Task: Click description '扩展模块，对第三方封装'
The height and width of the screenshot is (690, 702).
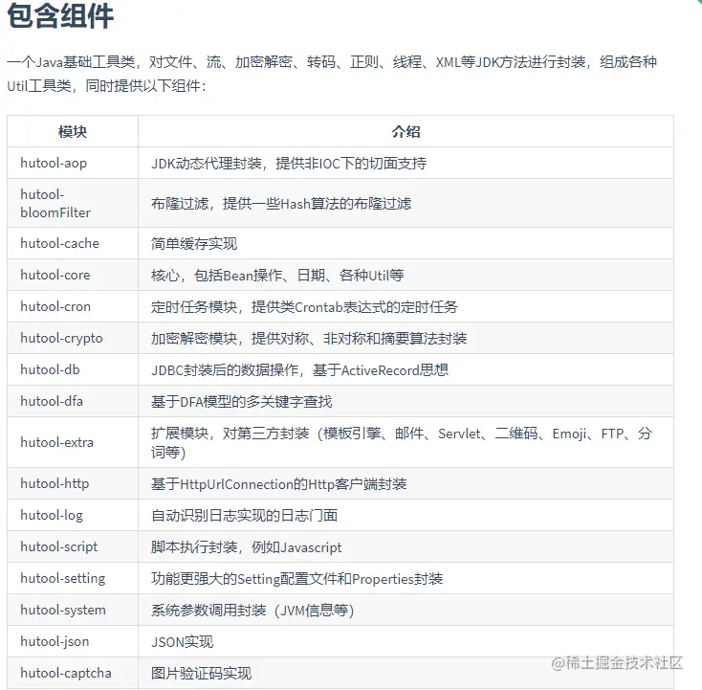Action: pyautogui.click(x=402, y=443)
